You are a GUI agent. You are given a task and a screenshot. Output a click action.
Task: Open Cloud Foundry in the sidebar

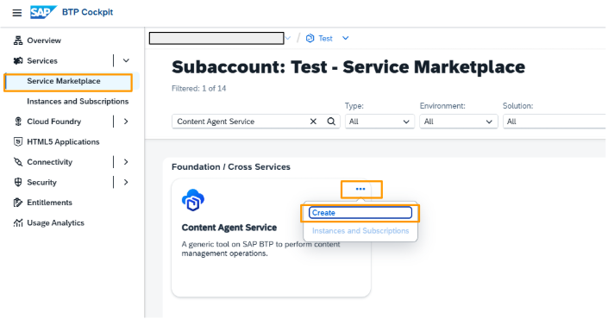click(x=53, y=122)
